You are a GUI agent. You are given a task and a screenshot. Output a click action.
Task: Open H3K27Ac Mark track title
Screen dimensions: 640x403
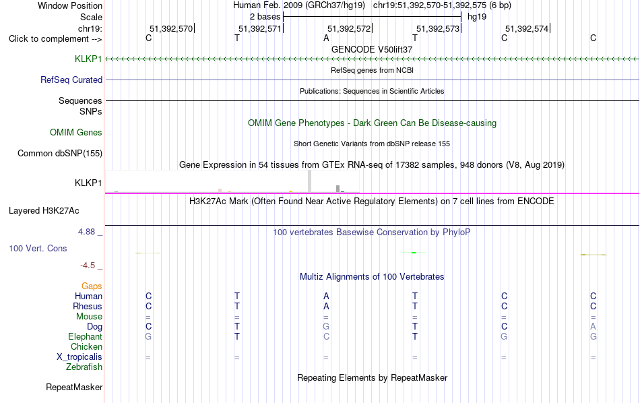click(x=372, y=201)
